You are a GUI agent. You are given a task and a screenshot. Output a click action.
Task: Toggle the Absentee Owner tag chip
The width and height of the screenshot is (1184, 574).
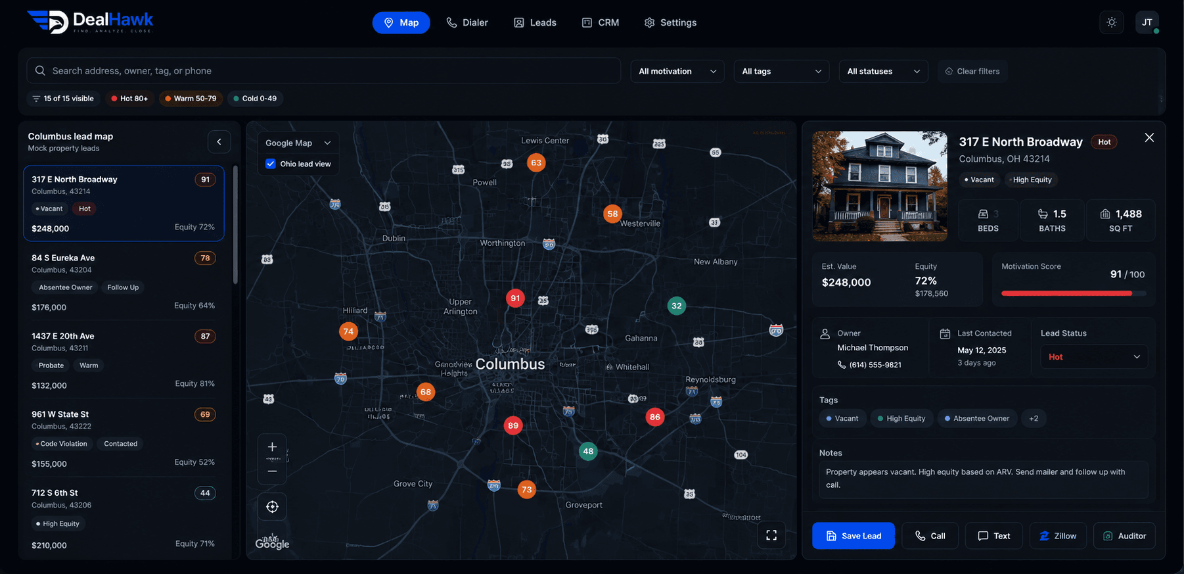[977, 418]
